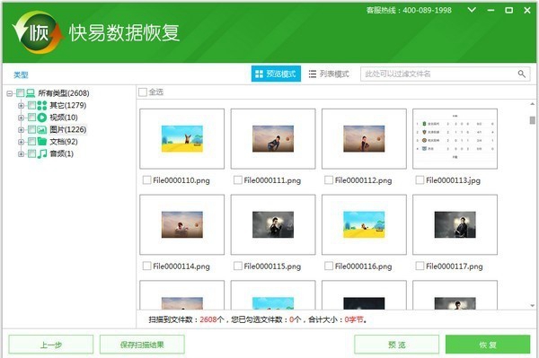Screen dimensions: 539x358
Task: Open the title bar dropdown menu arrow
Action: 472,10
